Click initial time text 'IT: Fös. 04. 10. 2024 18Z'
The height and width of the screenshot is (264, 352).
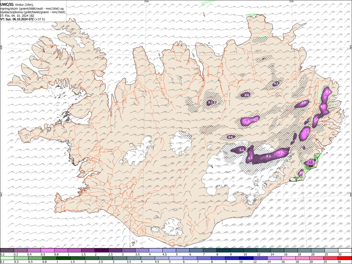pos(17,16)
